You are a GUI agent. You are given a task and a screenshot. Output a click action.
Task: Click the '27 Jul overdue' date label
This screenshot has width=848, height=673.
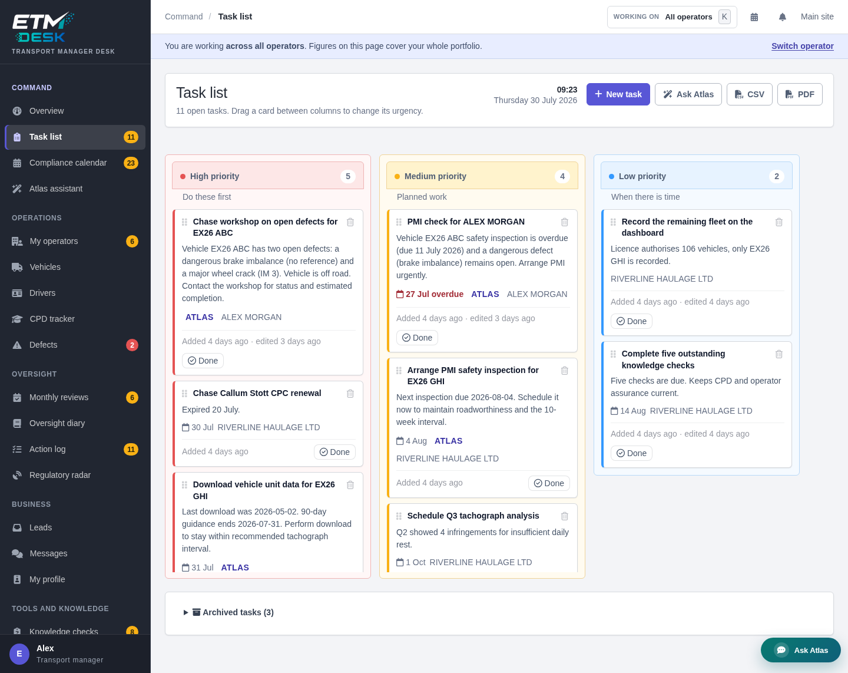430,294
